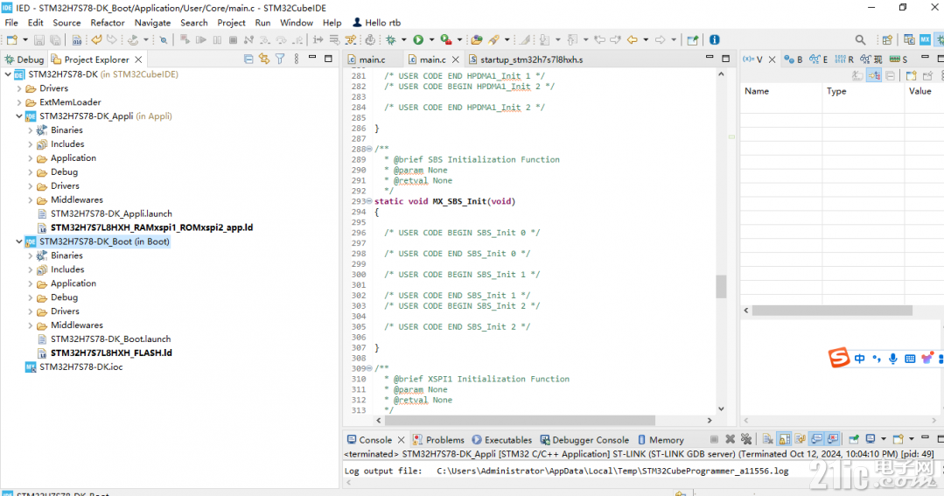The width and height of the screenshot is (944, 496).
Task: Click the editor vertical scrollbar thumb
Action: tap(721, 287)
